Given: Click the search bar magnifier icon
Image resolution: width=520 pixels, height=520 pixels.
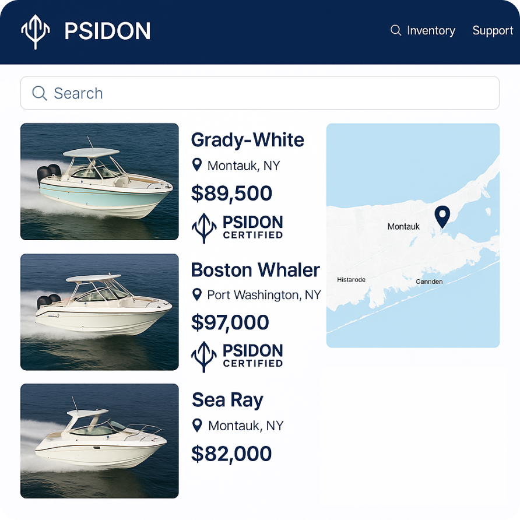Looking at the screenshot, I should coord(40,93).
